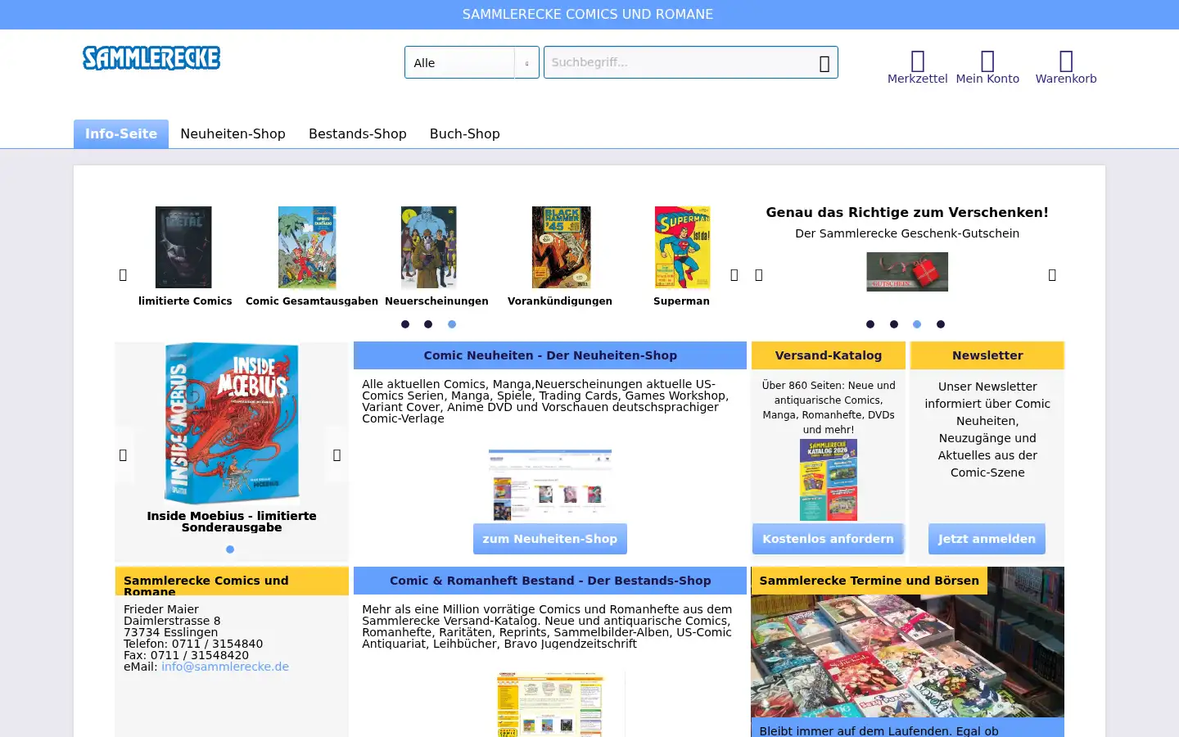
Task: Select first dot of Gutschein banner
Action: (x=870, y=324)
